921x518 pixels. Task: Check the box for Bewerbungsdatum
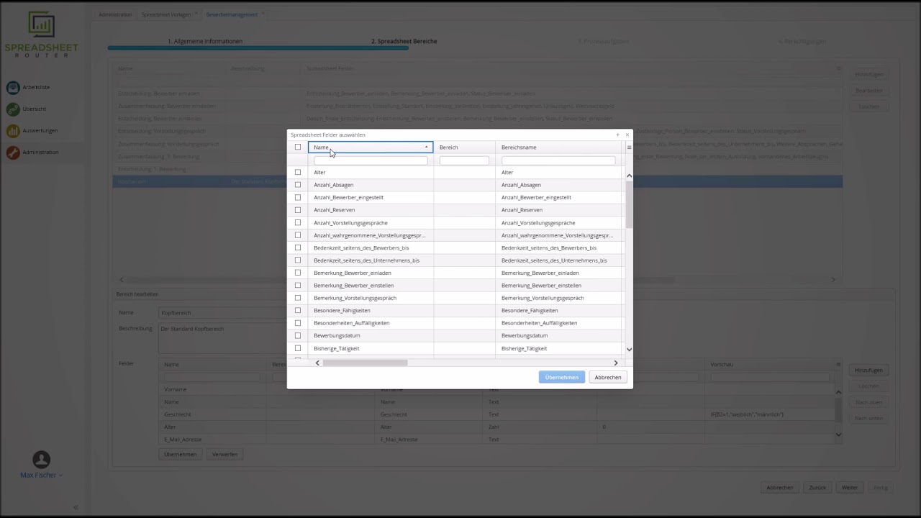click(x=298, y=335)
